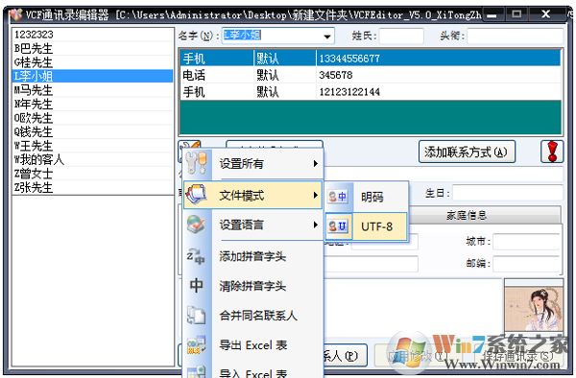Open the 设置语言 submenu

[x=252, y=224]
